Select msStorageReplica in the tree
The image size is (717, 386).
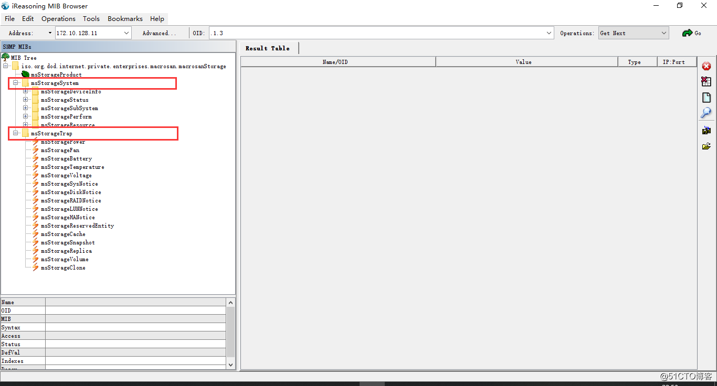pos(66,251)
